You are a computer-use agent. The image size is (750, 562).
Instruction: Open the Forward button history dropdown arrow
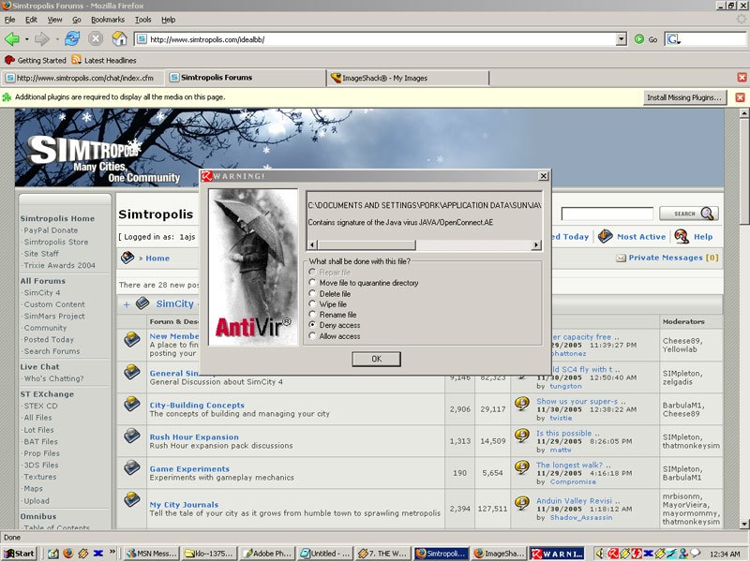click(x=57, y=39)
